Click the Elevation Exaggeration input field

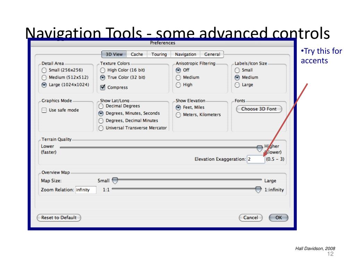256,159
